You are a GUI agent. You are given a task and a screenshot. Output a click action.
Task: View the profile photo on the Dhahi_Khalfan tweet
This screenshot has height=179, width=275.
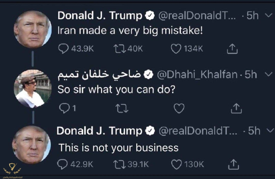coord(33,88)
